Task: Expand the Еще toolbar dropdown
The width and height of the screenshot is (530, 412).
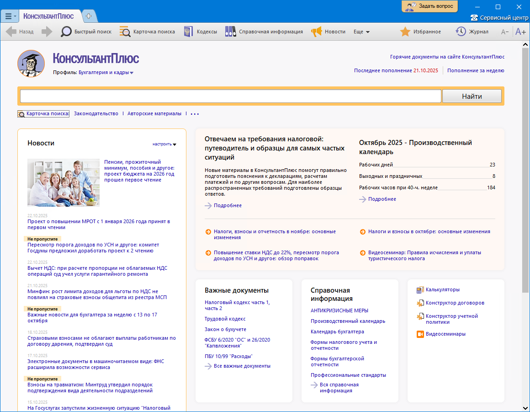Action: [361, 32]
